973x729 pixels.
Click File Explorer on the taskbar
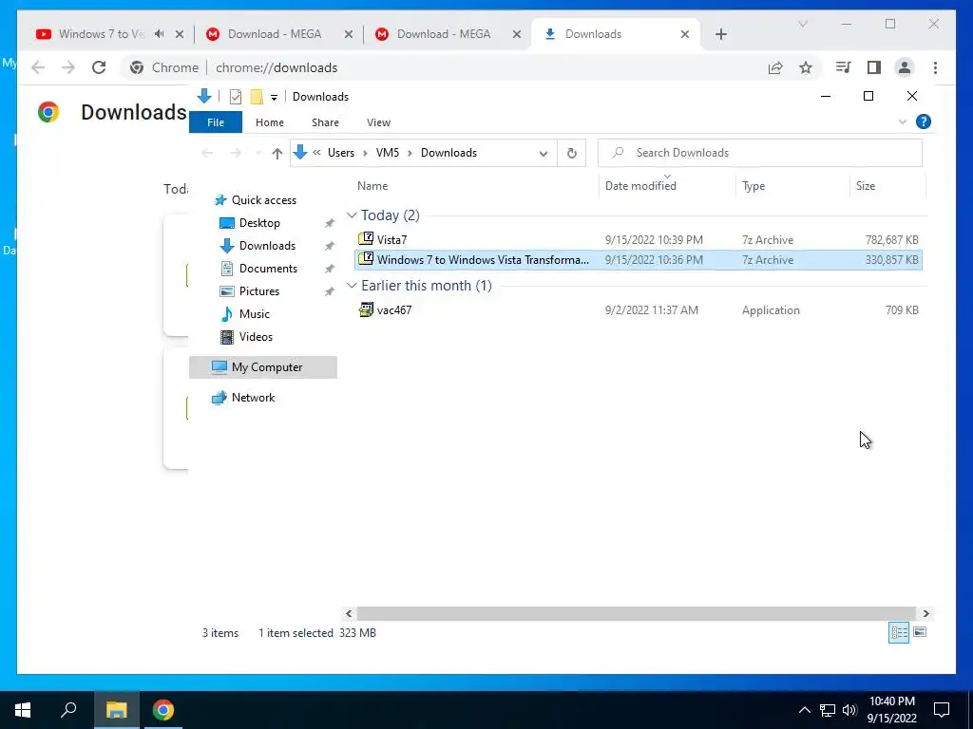[116, 710]
